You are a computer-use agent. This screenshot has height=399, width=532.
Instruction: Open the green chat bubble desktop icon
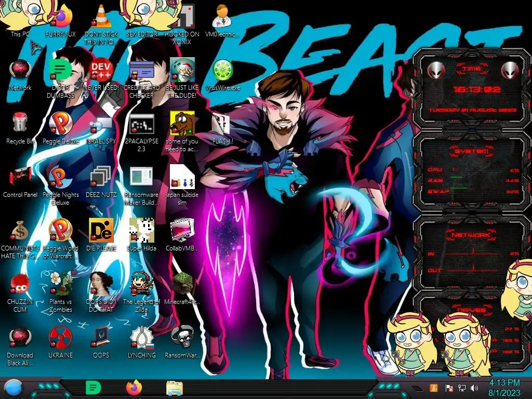[x=60, y=78]
